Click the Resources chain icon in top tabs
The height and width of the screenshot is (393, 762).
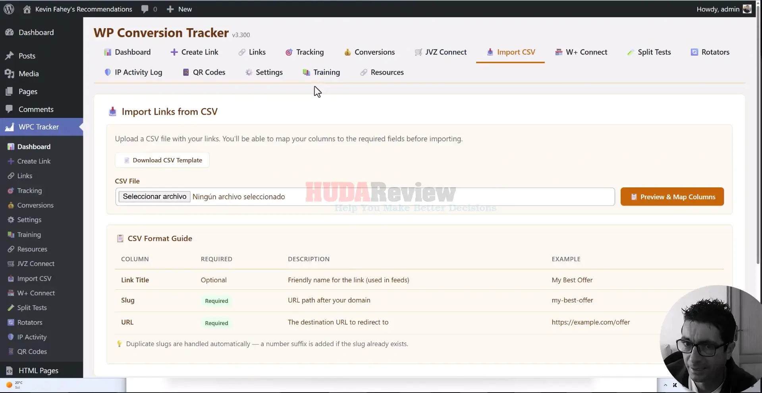(363, 72)
